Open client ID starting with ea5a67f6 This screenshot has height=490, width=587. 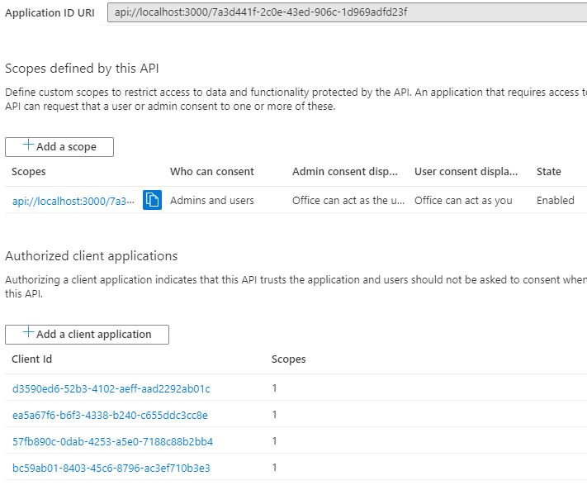click(x=110, y=415)
